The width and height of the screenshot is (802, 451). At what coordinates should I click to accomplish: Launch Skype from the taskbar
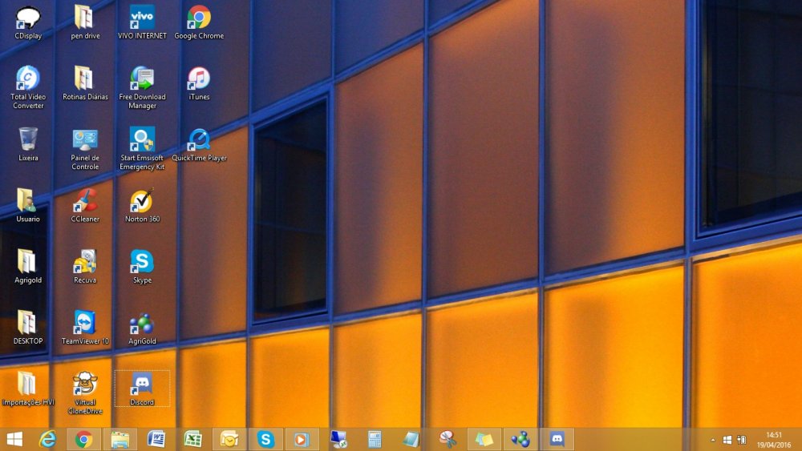click(265, 439)
